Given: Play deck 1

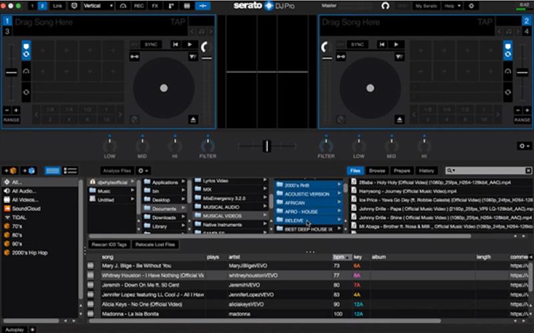Looking at the screenshot, I should (x=190, y=44).
